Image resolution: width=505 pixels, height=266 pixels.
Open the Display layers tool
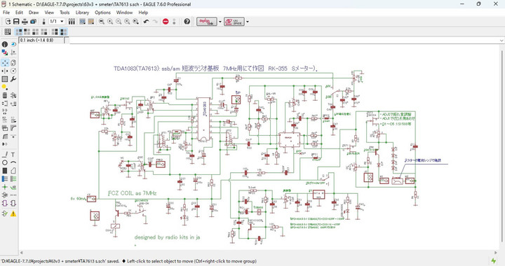5,52
